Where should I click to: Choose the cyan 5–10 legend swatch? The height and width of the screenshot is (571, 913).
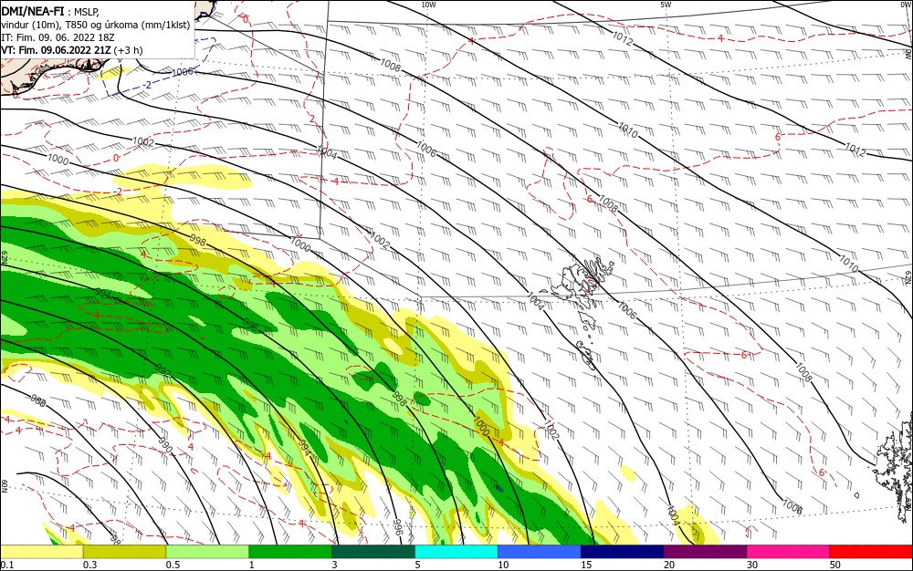coord(456,552)
